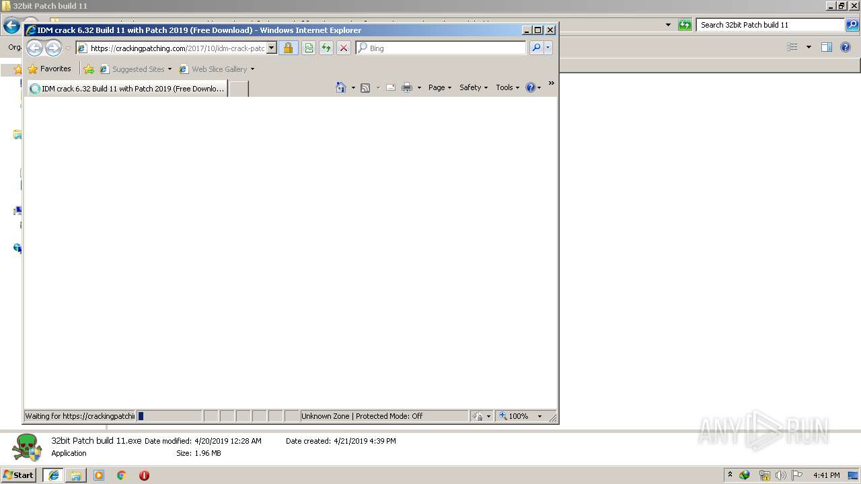
Task: Expand the address bar autocomplete dropdown
Action: (272, 48)
